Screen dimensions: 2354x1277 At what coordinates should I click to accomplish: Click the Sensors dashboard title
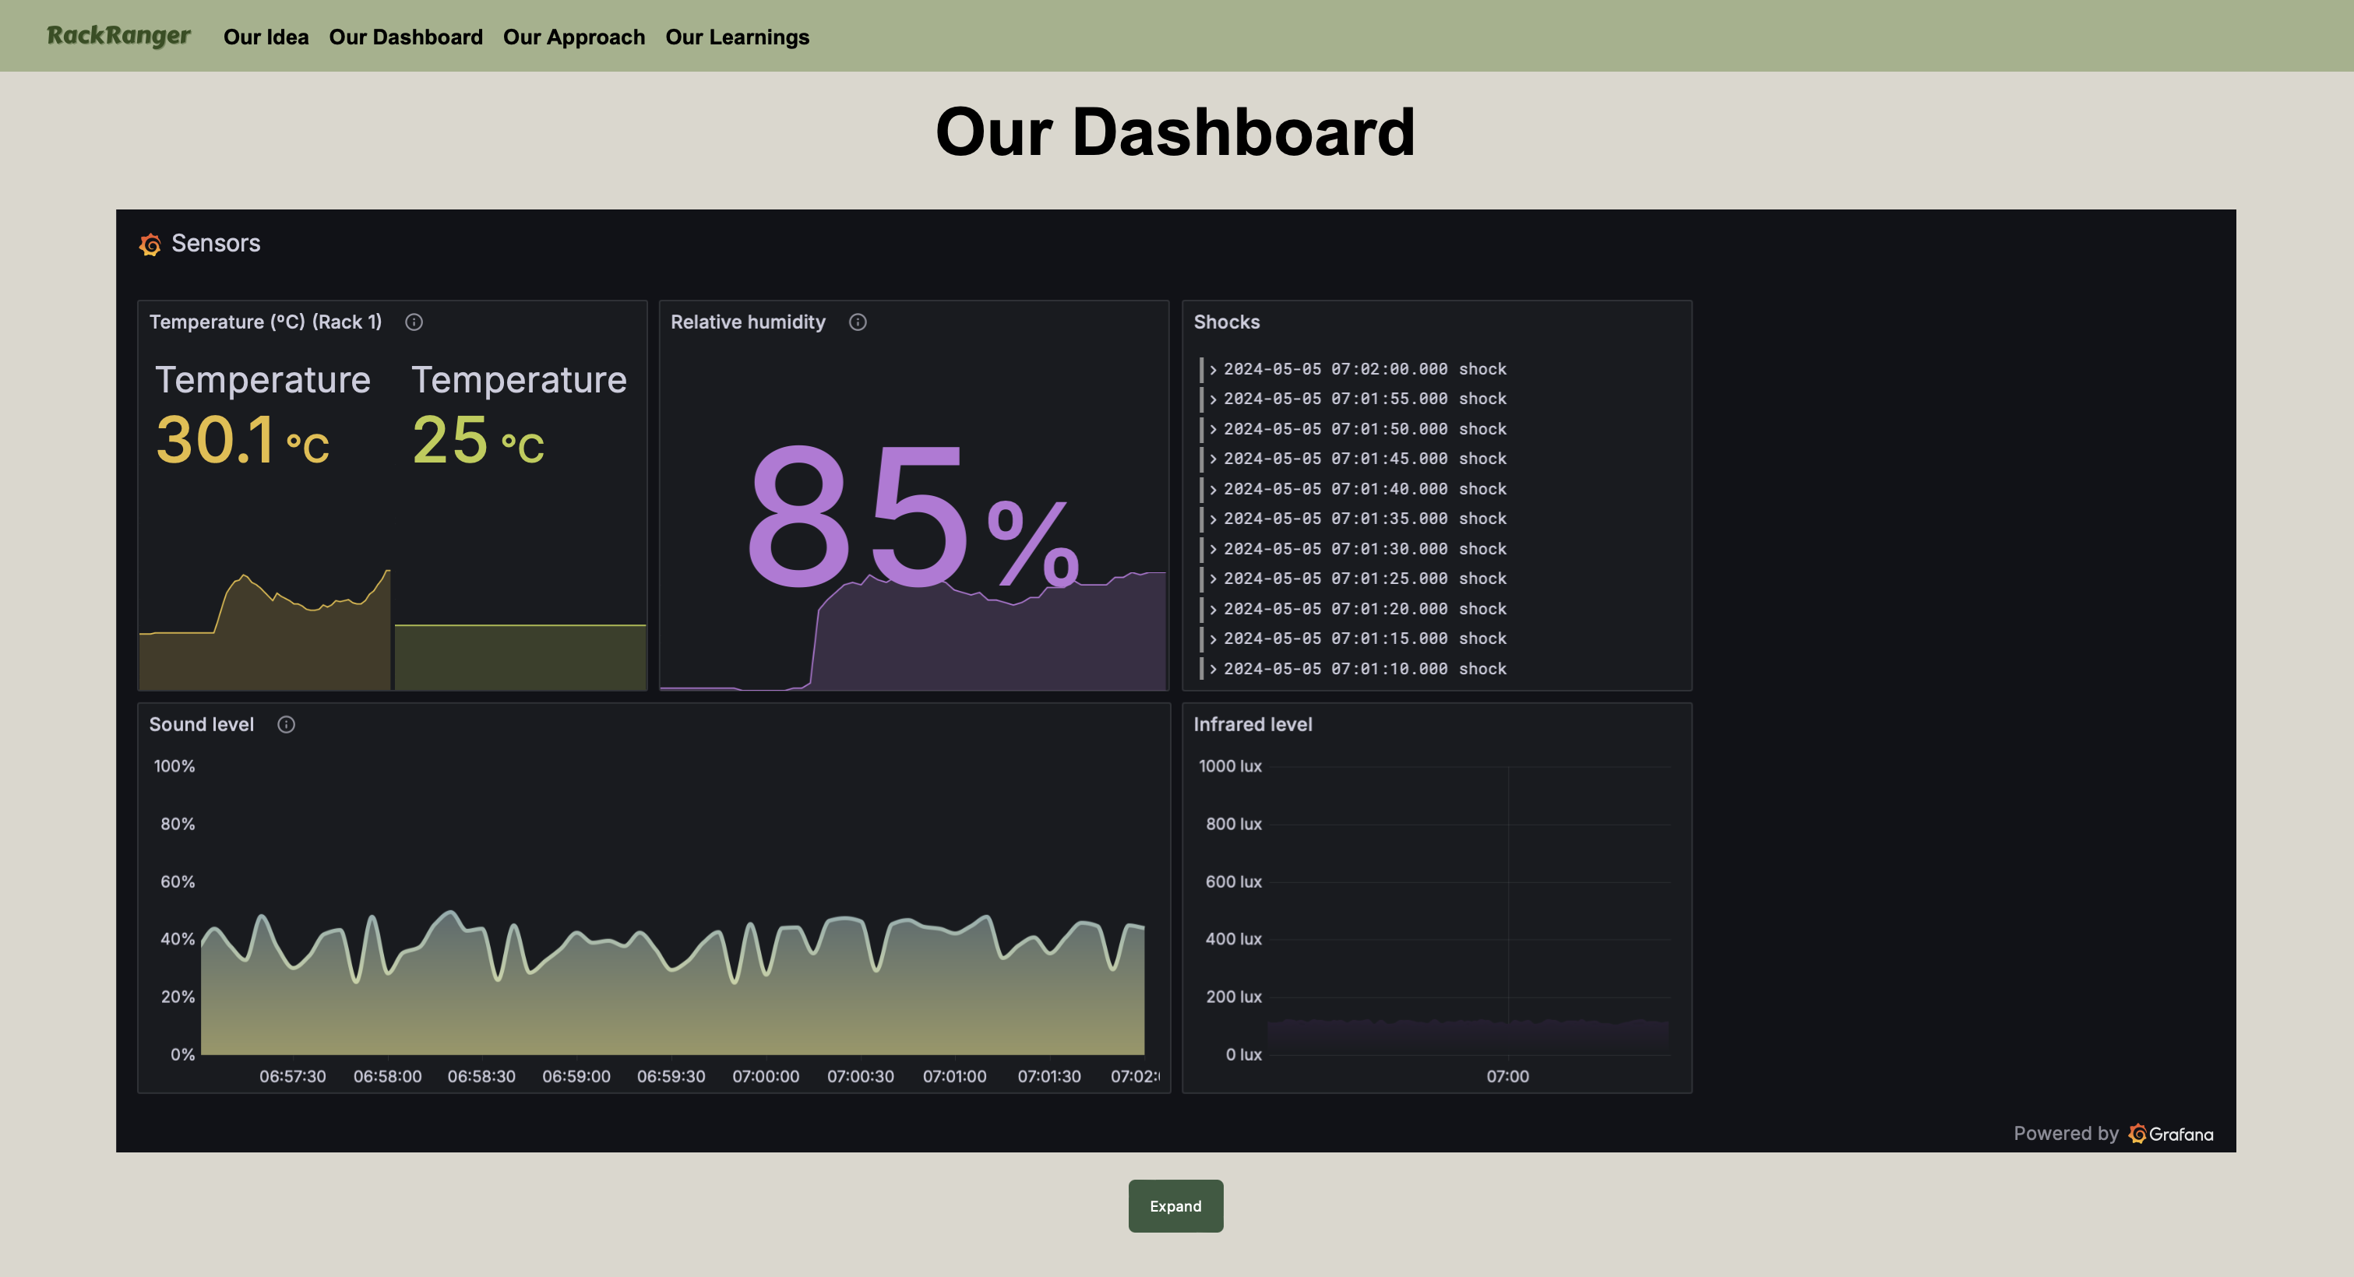[216, 243]
